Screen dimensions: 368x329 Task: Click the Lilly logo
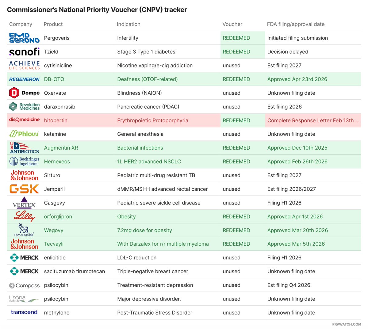click(25, 216)
